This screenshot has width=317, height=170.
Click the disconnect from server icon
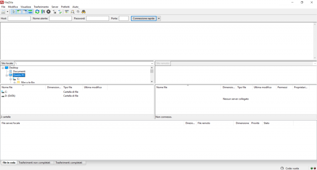[54, 12]
